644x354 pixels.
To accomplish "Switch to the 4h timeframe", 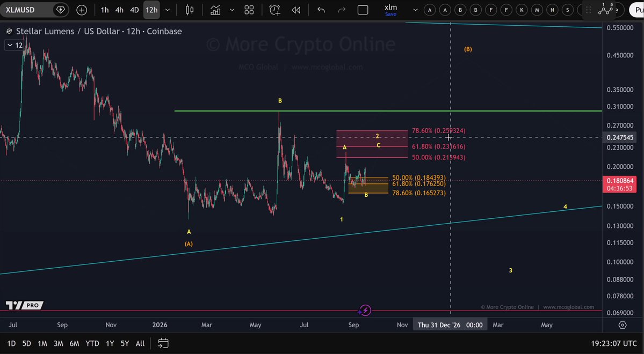I will (x=119, y=10).
